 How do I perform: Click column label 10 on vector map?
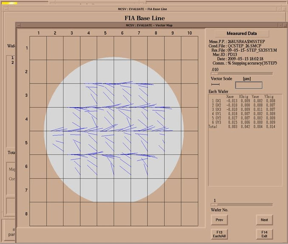pyautogui.click(x=189, y=33)
